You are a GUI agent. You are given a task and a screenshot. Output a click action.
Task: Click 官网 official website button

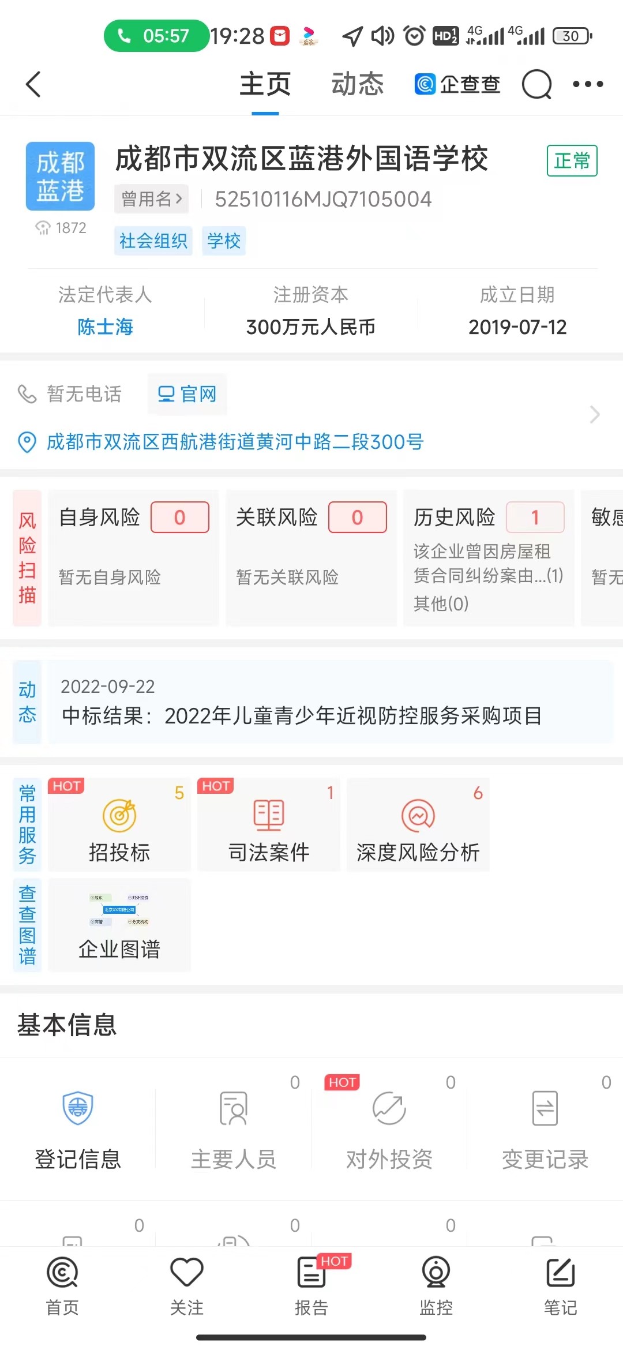[x=187, y=394]
